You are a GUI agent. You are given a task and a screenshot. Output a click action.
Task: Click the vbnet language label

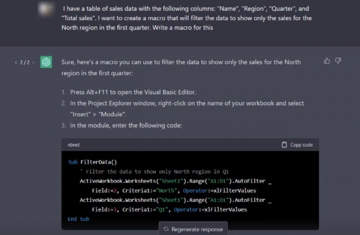pos(73,145)
